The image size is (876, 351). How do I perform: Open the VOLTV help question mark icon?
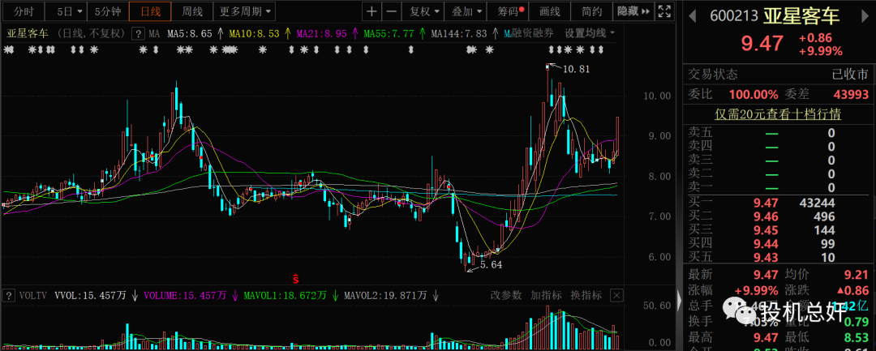pos(7,296)
